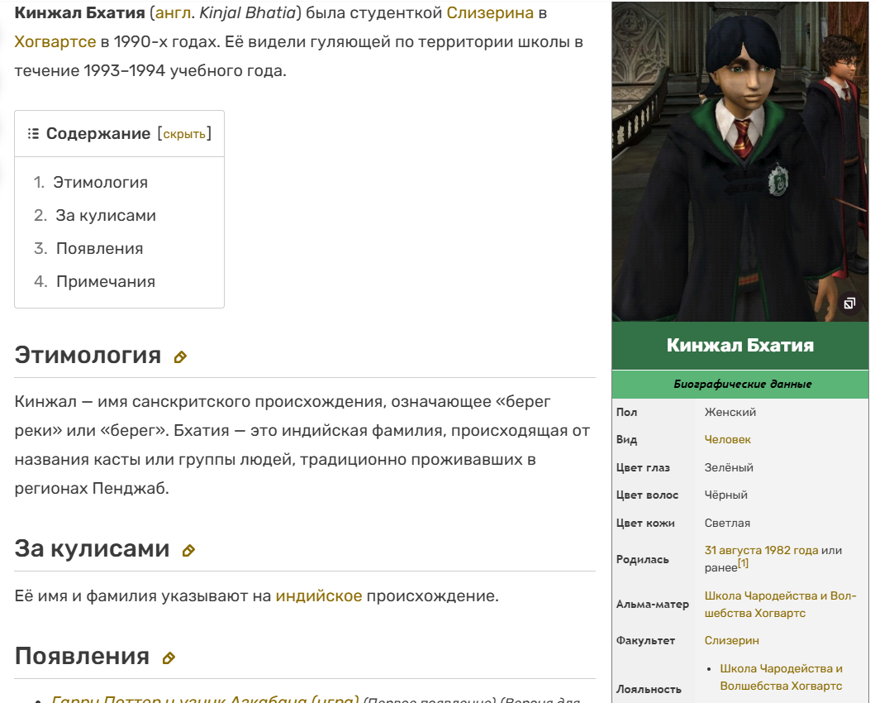Open the Слизерина link in intro paragraph

pyautogui.click(x=490, y=13)
